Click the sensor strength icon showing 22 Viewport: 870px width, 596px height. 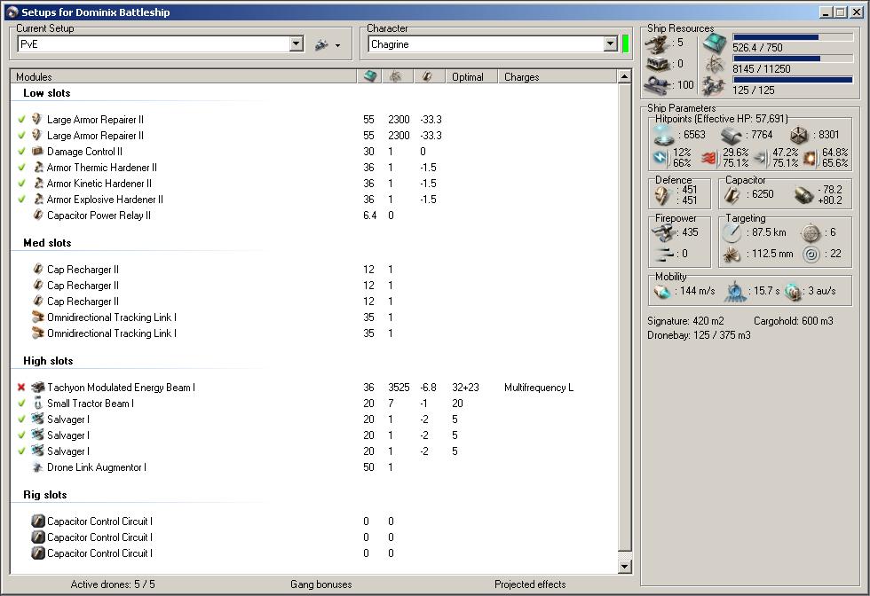811,254
